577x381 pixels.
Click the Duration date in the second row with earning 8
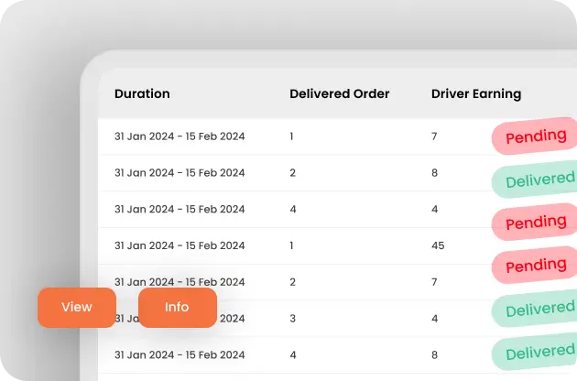[x=180, y=173]
